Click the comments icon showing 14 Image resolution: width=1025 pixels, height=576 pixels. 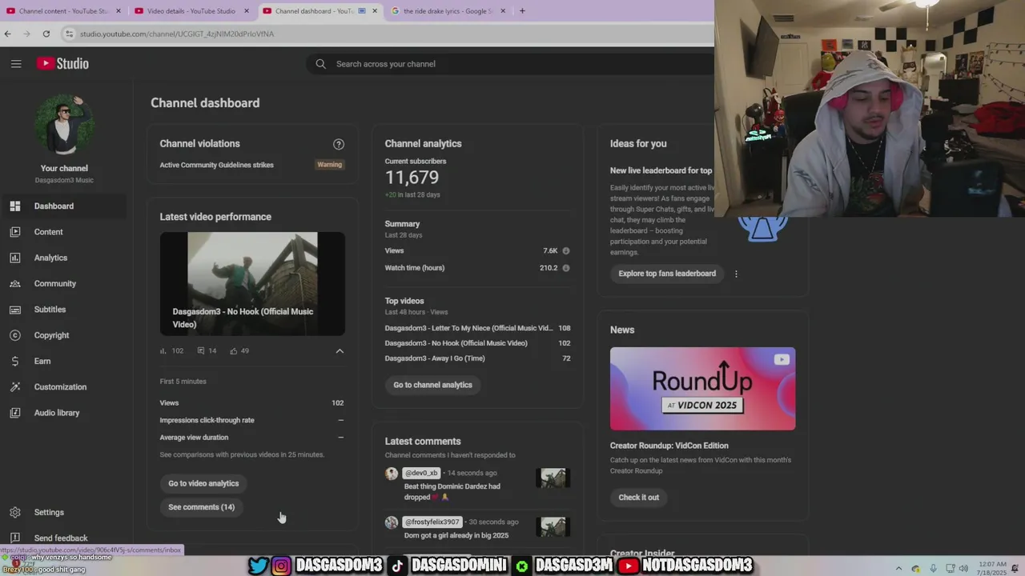[200, 351]
